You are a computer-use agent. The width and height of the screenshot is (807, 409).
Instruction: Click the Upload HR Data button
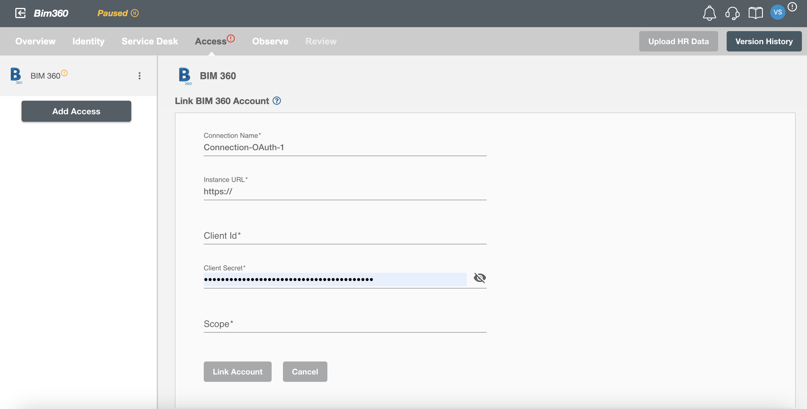[x=678, y=41]
